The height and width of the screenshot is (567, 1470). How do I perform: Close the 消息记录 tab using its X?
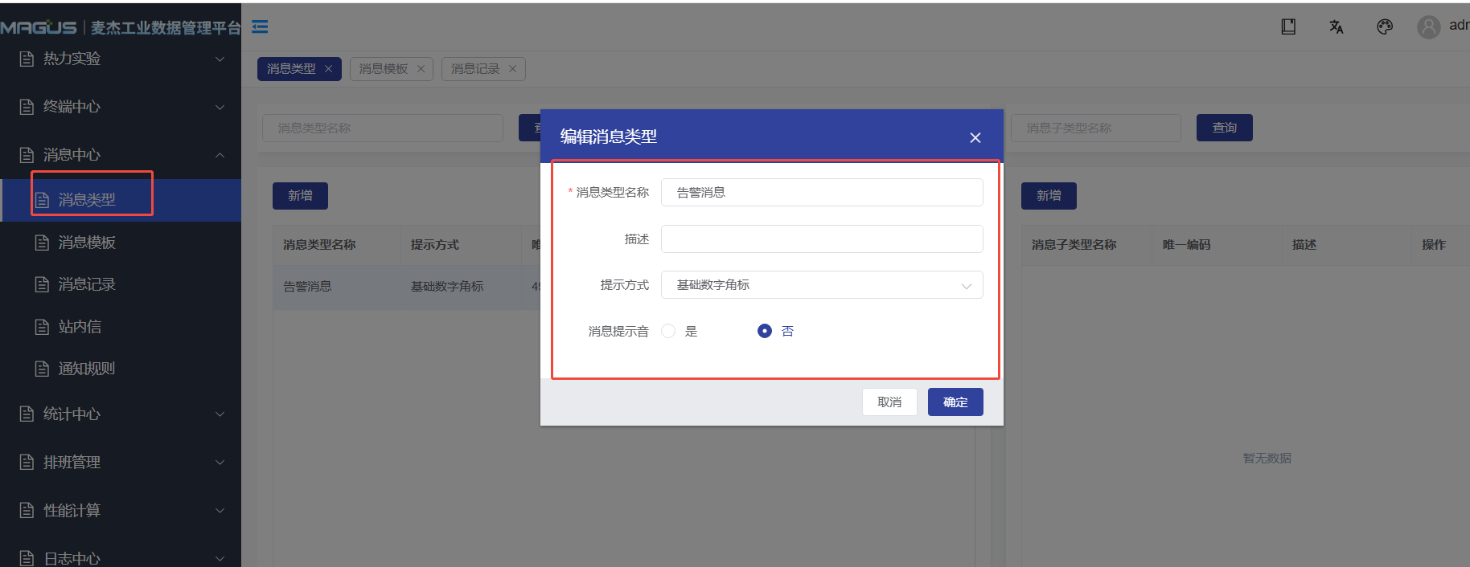click(x=512, y=69)
